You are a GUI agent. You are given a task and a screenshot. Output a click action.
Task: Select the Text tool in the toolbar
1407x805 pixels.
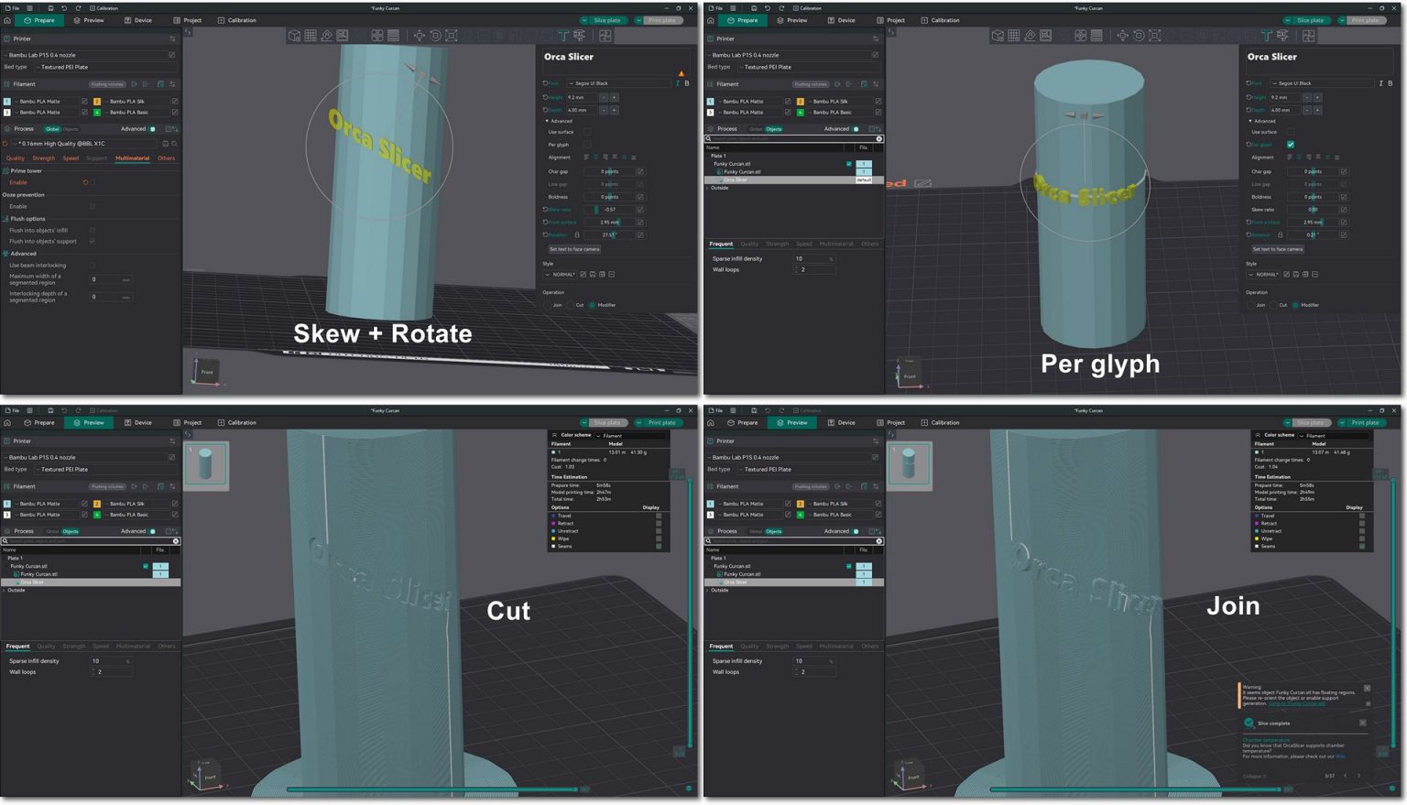pyautogui.click(x=563, y=36)
